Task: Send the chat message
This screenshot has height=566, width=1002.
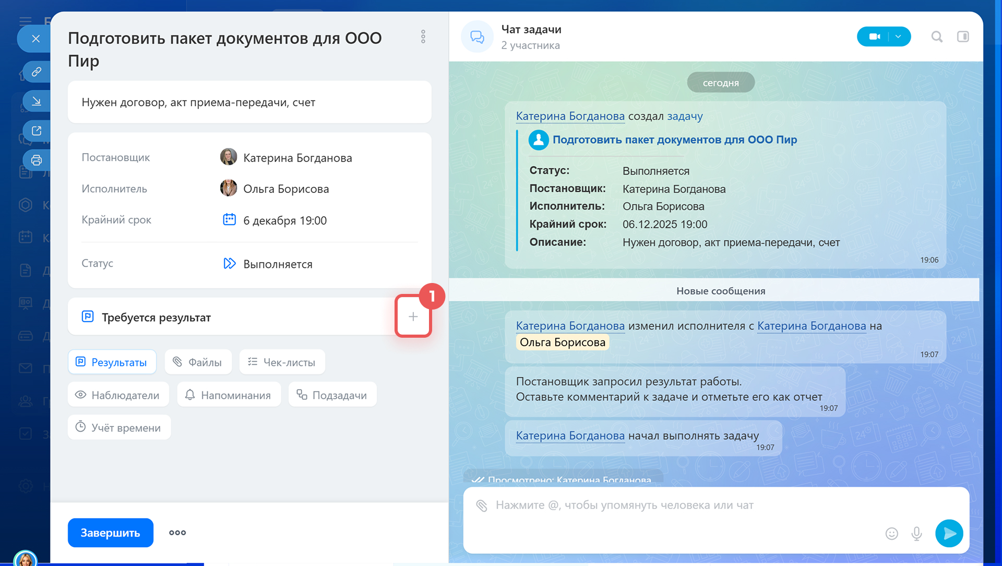Action: click(949, 533)
